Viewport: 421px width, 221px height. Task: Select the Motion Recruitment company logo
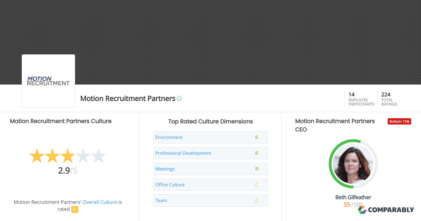click(48, 81)
